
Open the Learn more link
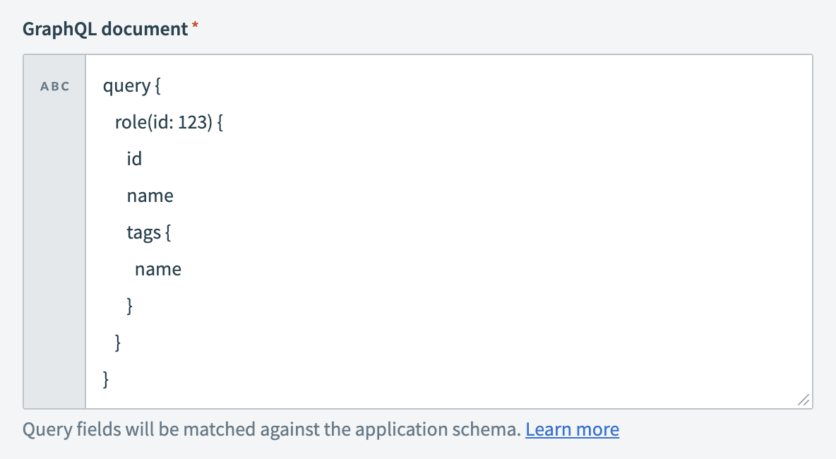[572, 429]
